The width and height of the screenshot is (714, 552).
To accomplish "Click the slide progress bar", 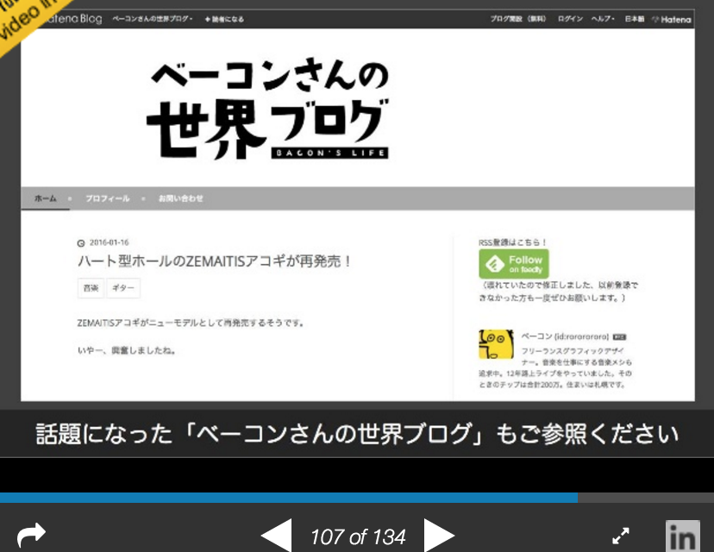I will point(357,498).
